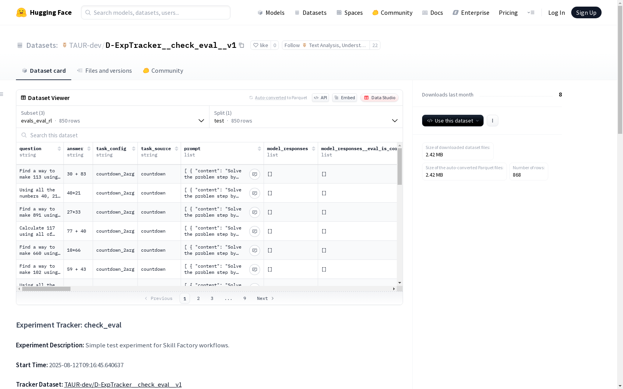
Task: Go to the Pricing page
Action: pos(508,12)
